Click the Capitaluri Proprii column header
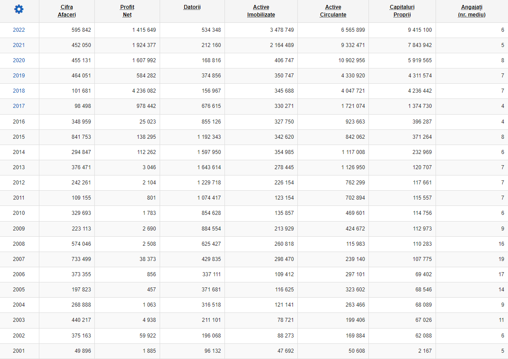508x359 pixels. click(402, 11)
